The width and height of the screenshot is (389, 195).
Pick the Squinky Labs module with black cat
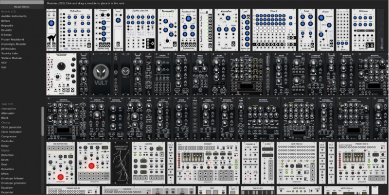click(x=52, y=30)
